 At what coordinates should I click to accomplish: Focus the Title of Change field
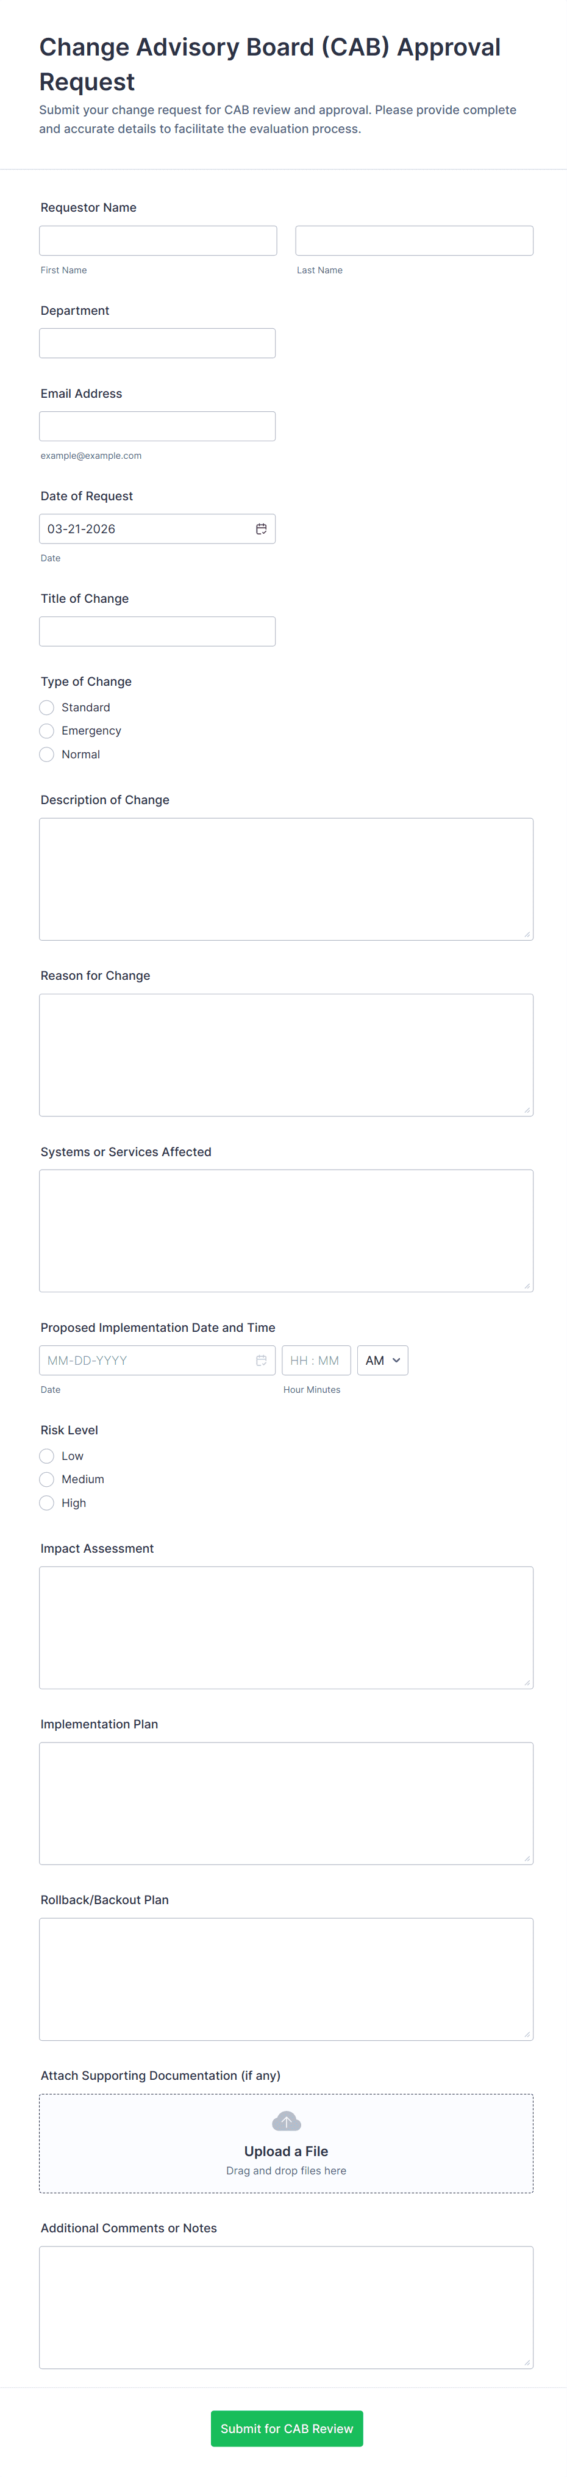[x=158, y=631]
